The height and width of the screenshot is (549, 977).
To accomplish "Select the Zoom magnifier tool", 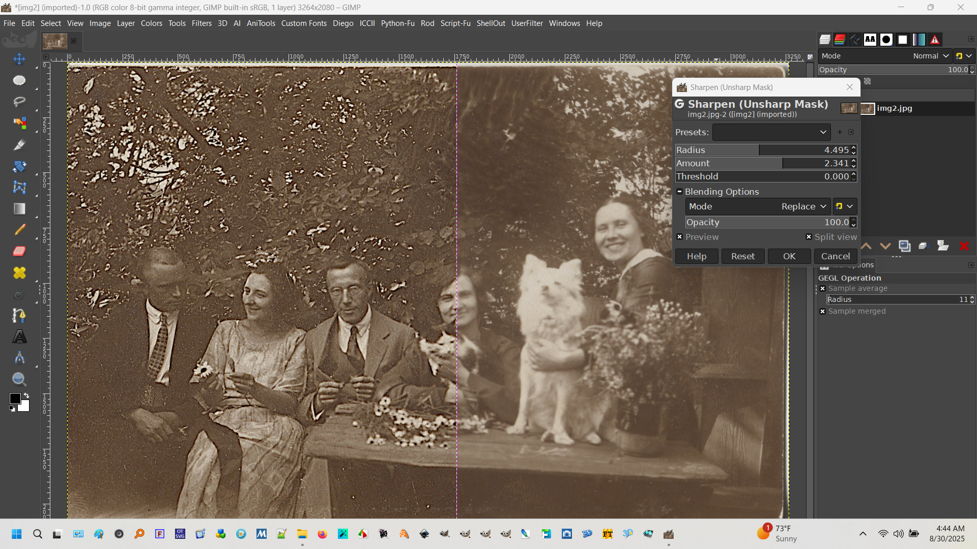I will pos(19,379).
